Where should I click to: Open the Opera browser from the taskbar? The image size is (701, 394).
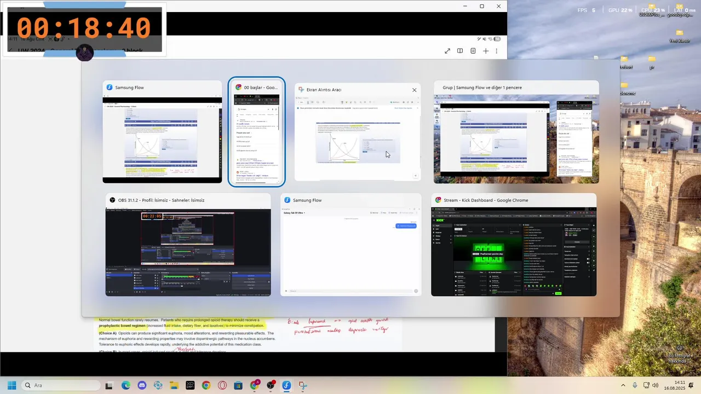(x=222, y=385)
